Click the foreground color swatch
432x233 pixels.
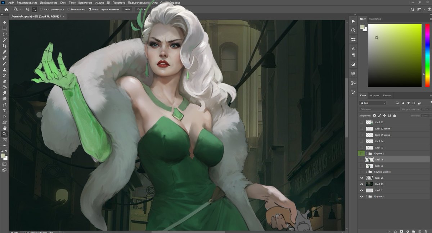pyautogui.click(x=3, y=155)
